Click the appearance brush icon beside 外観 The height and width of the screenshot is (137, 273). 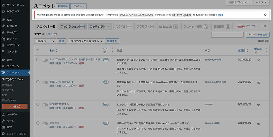coord(3,60)
